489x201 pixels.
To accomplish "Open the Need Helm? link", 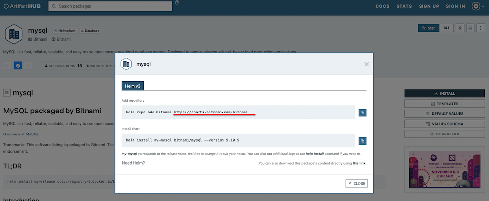I will point(133,163).
